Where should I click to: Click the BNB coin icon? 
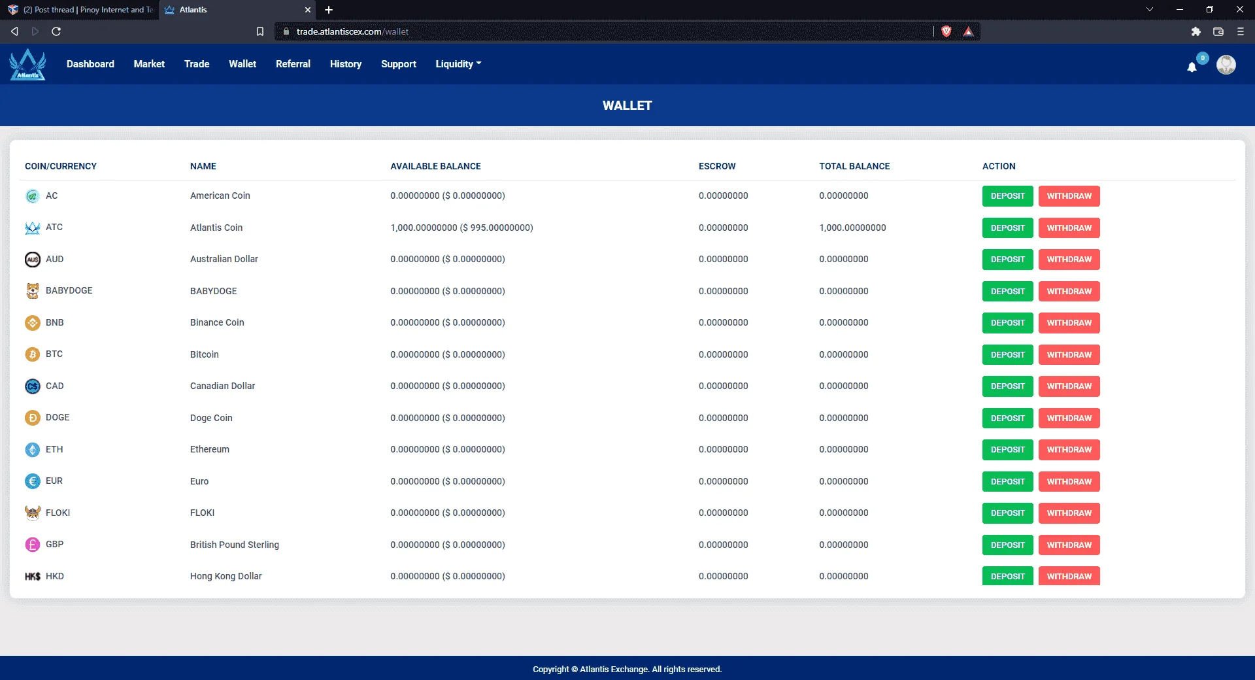tap(32, 323)
